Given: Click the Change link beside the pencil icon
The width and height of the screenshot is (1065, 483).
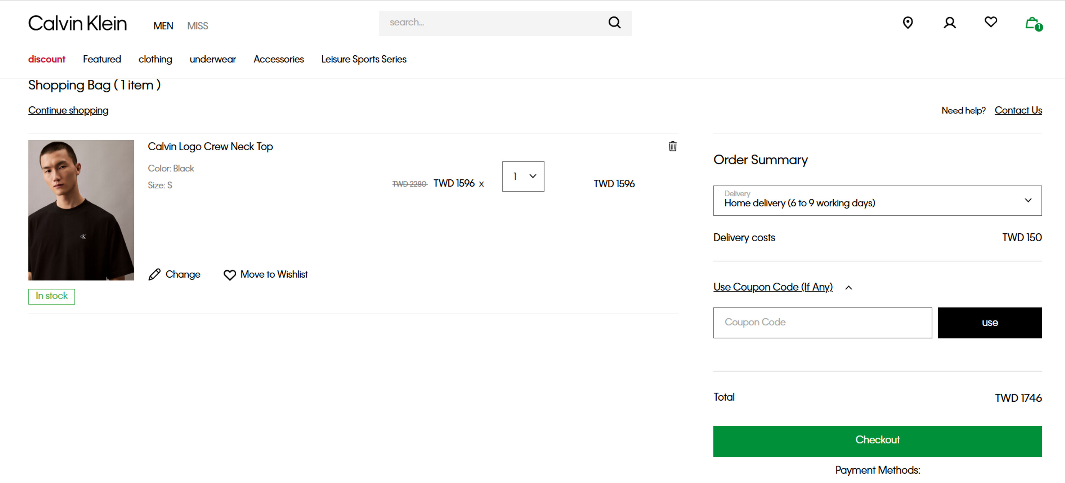Looking at the screenshot, I should tap(183, 275).
